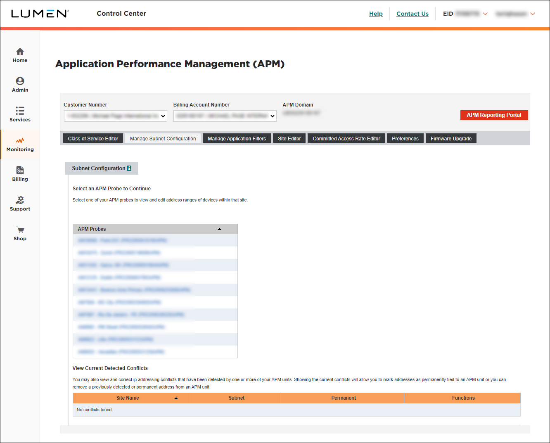Select the Subnet Configuration sub-tab
The height and width of the screenshot is (443, 550).
[102, 168]
